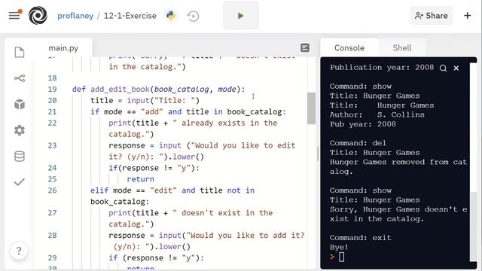This screenshot has width=482, height=271.
Task: Switch to the Console tab
Action: click(x=349, y=48)
